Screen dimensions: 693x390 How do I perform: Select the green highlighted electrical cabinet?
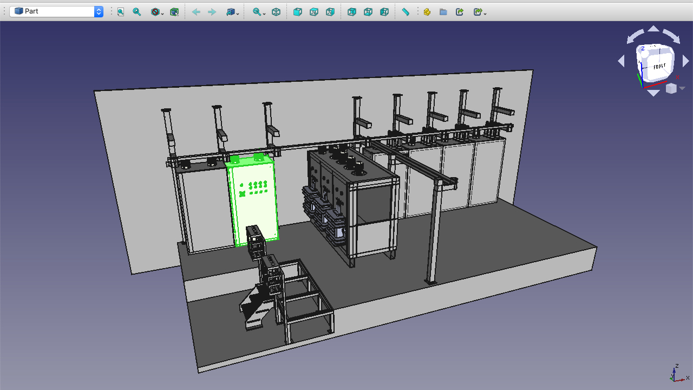tap(253, 200)
